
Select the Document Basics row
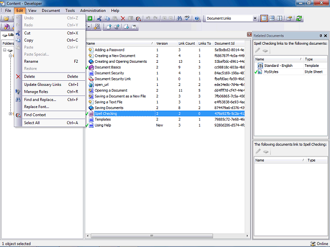(x=165, y=67)
